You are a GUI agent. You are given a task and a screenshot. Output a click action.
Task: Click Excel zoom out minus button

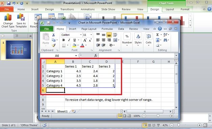pyautogui.click(x=144, y=116)
